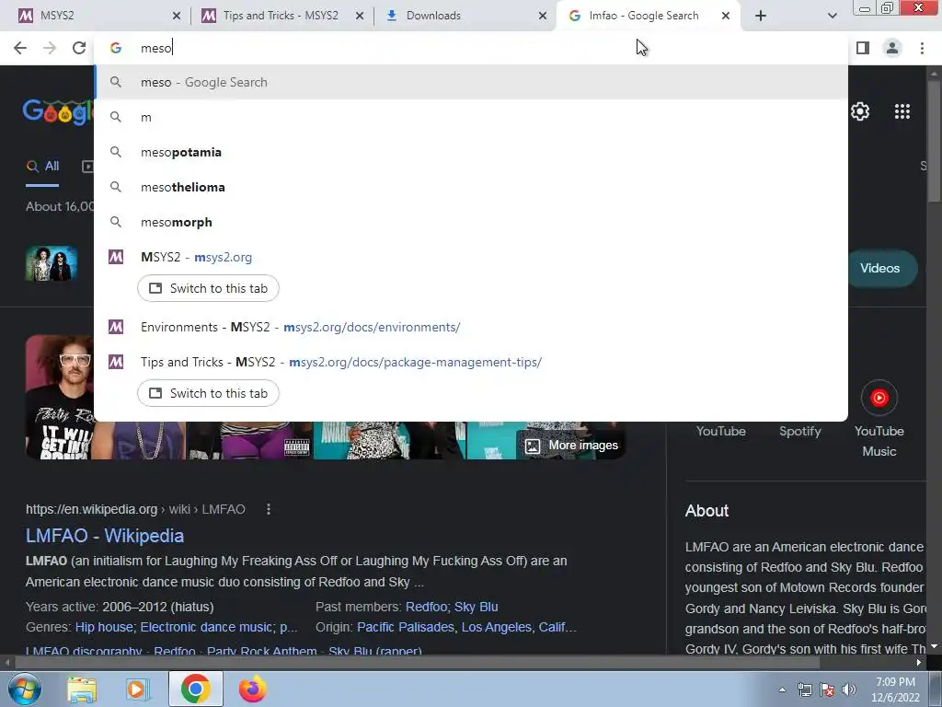Click the browser back arrow
The image size is (942, 707).
(x=20, y=48)
